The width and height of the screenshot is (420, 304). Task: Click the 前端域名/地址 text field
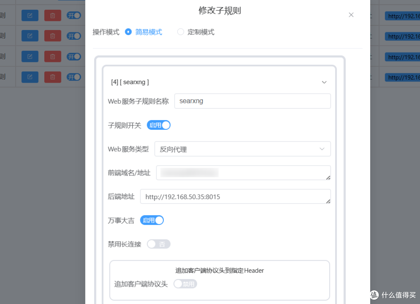(x=243, y=173)
